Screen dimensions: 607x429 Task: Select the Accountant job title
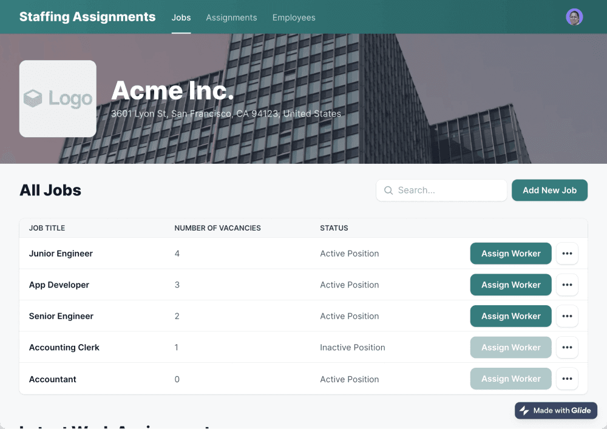53,379
